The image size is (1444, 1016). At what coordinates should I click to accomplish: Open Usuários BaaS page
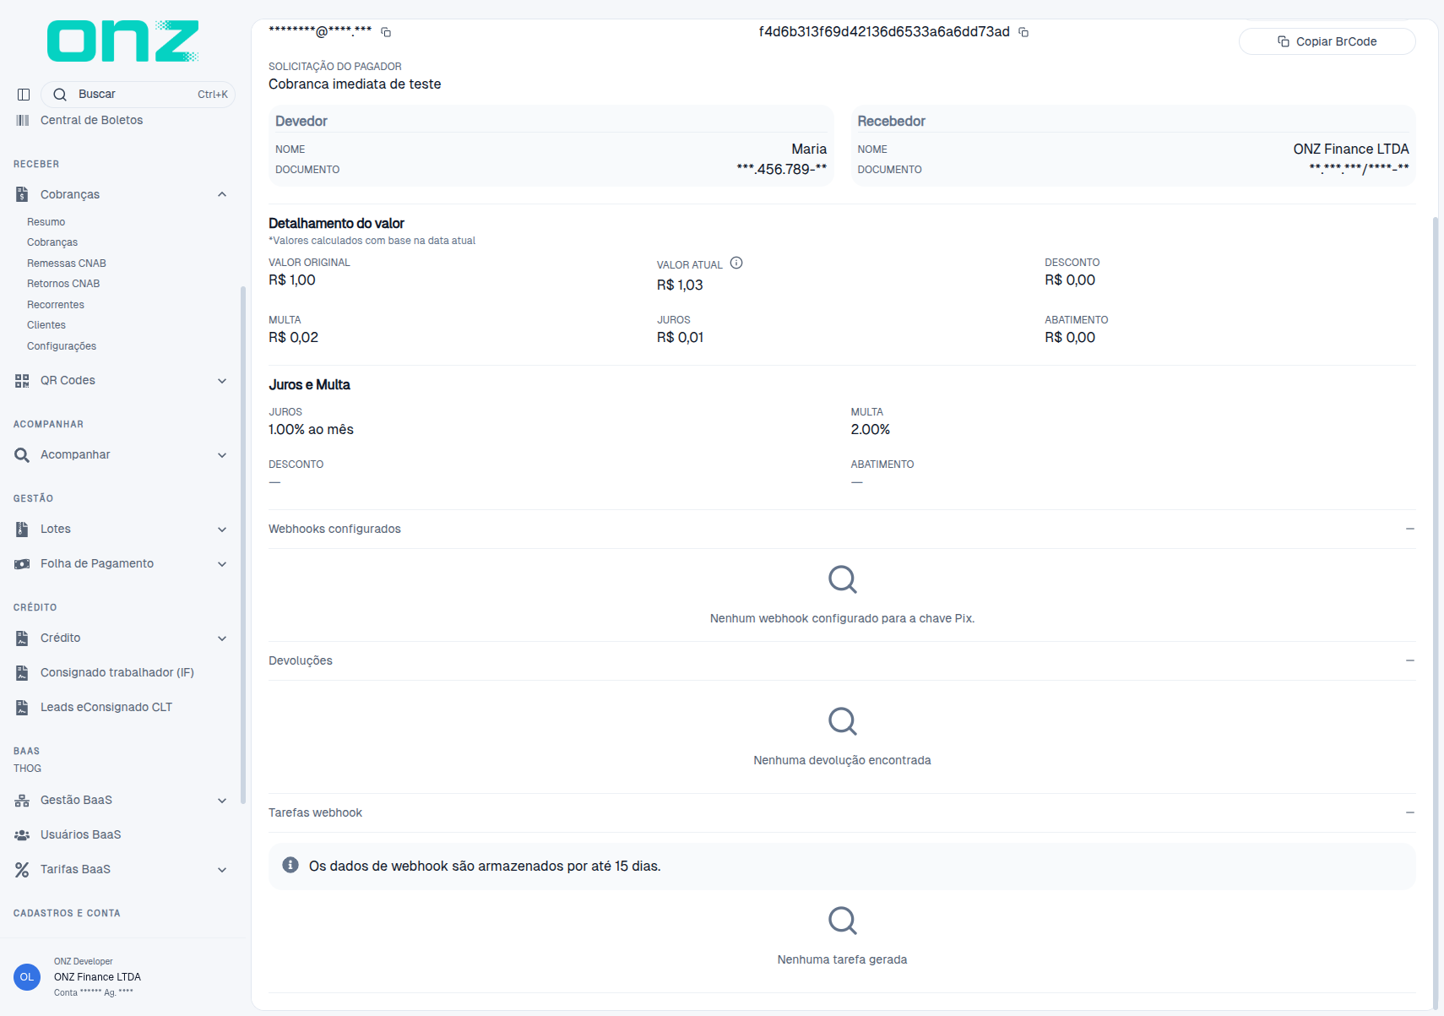coord(81,834)
